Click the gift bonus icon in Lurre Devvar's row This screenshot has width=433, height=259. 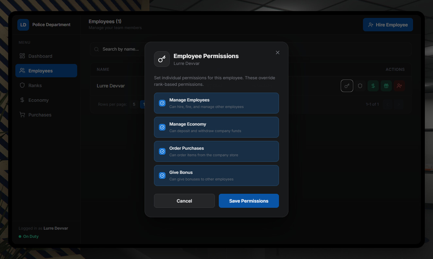pos(386,86)
